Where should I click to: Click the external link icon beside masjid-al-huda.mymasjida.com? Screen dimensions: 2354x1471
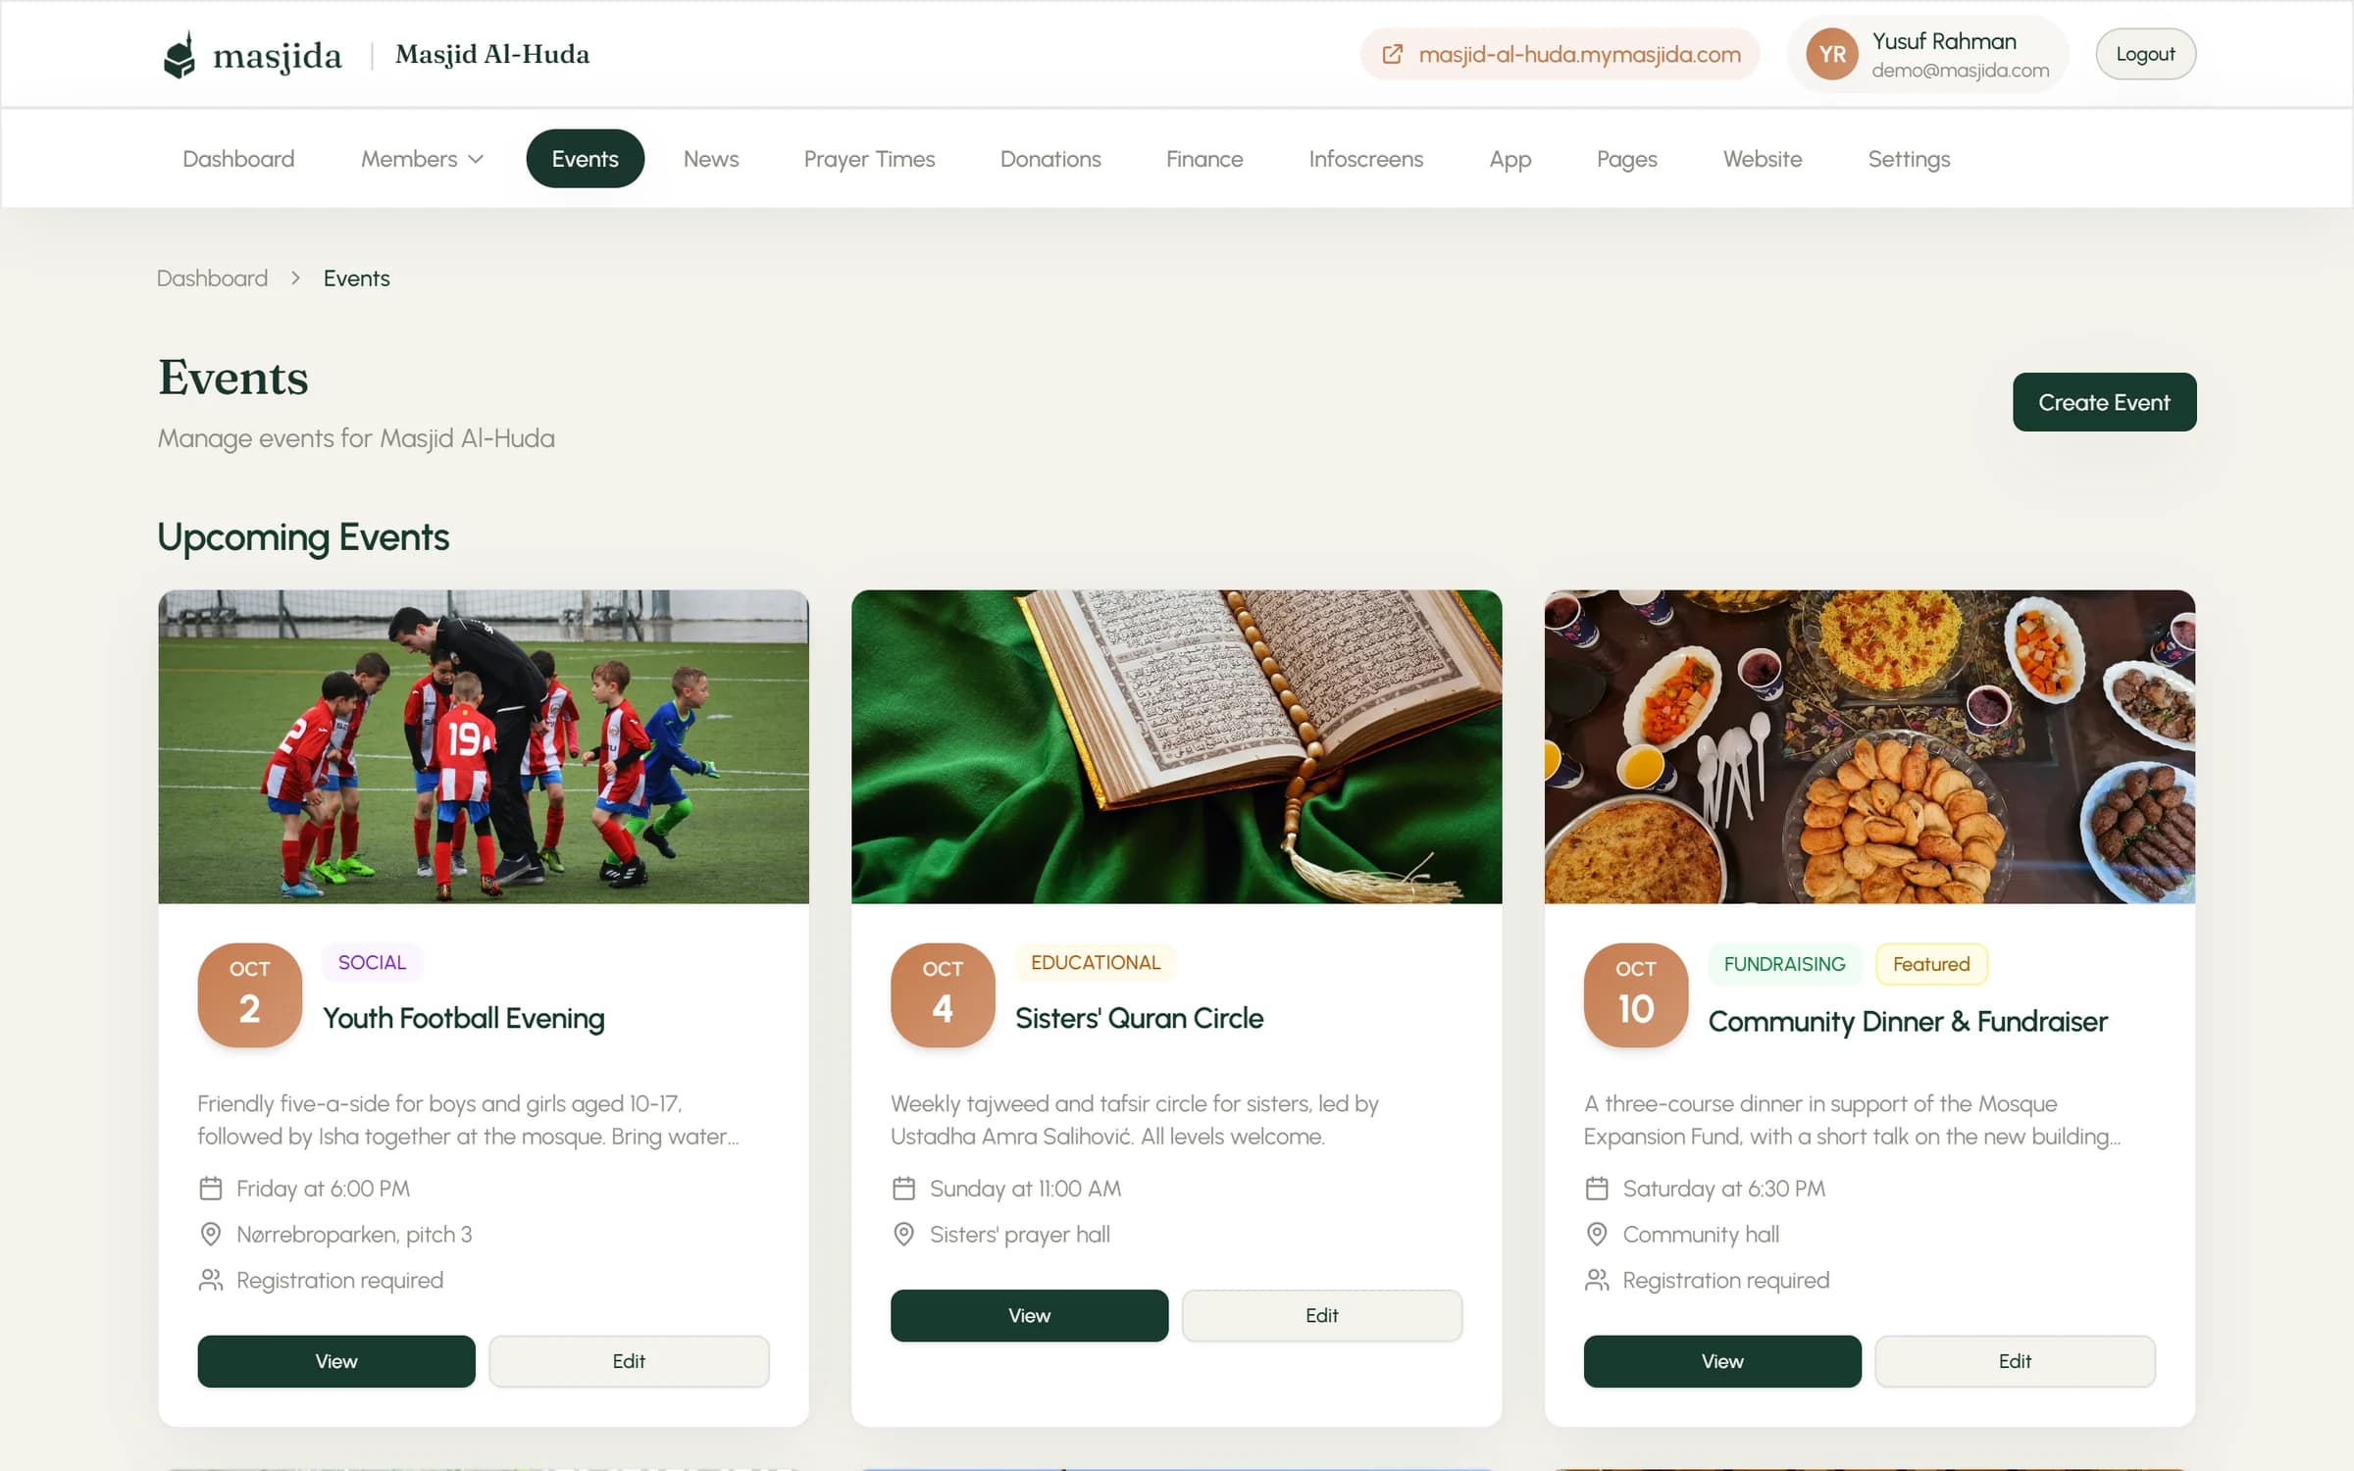click(1392, 55)
